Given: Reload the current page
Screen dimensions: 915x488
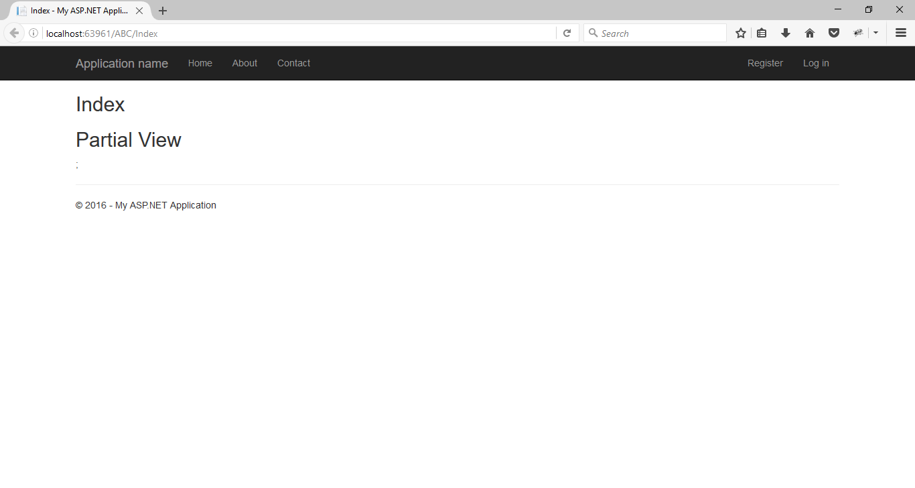Looking at the screenshot, I should tap(567, 32).
